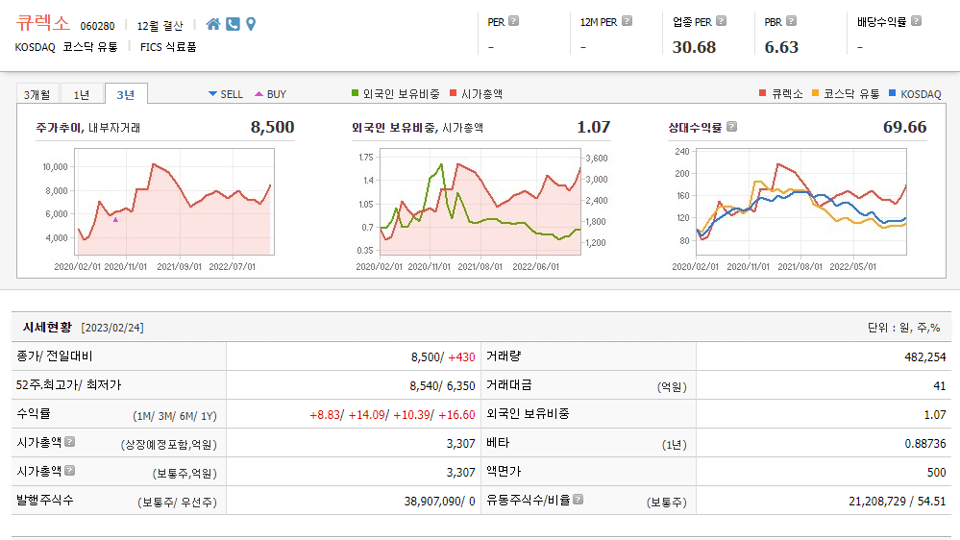The height and width of the screenshot is (540, 960).
Task: Click the 52주 최고가/최저가 value 8,540/ 6,350
Action: [442, 385]
